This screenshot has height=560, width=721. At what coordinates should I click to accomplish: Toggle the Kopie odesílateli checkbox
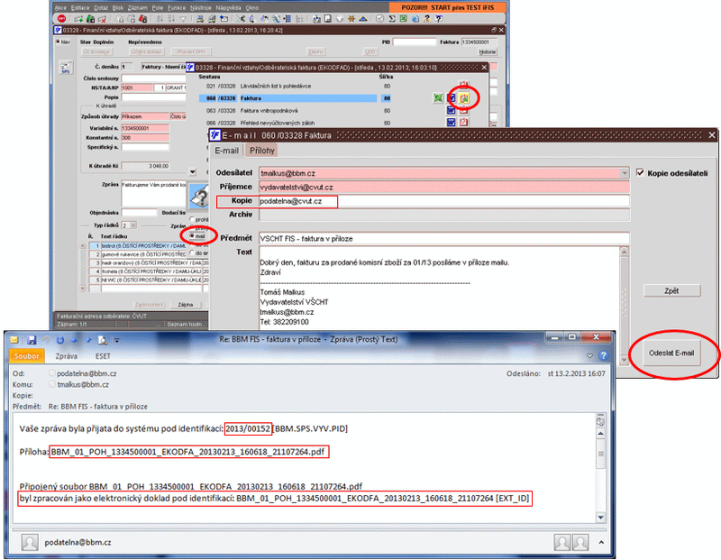click(x=640, y=172)
